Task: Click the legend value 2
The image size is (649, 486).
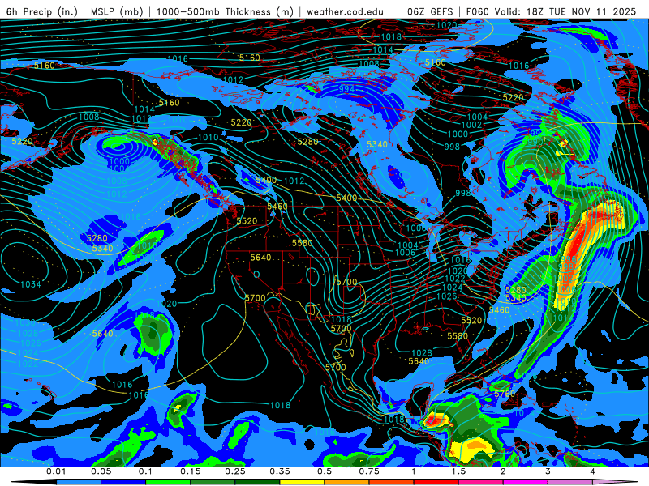Action: click(x=503, y=471)
